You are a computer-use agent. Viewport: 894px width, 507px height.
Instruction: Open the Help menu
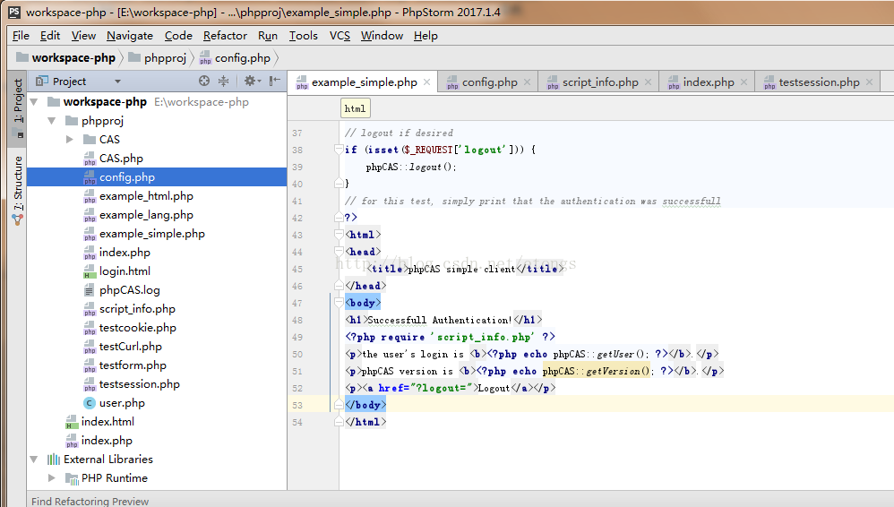point(426,35)
